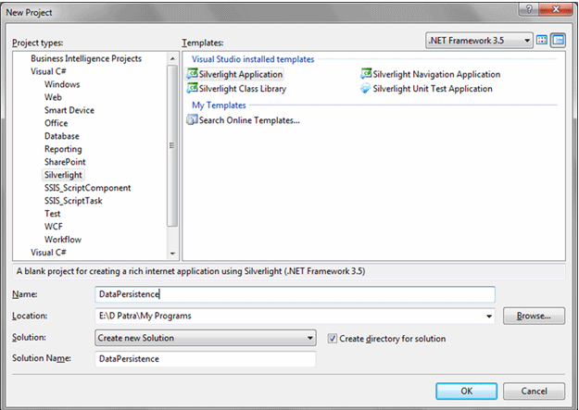
Task: Select the Test project type
Action: pos(53,214)
